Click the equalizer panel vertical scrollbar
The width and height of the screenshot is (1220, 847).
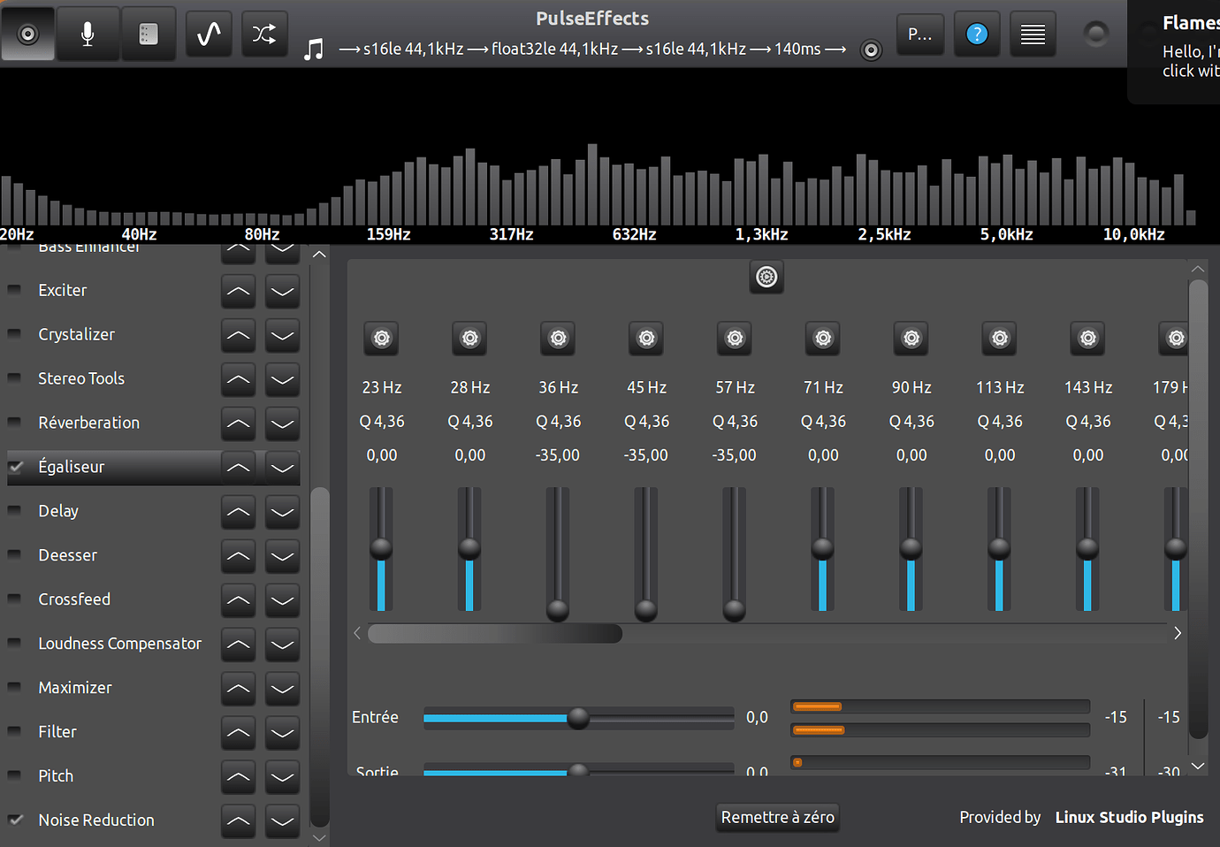(1198, 508)
